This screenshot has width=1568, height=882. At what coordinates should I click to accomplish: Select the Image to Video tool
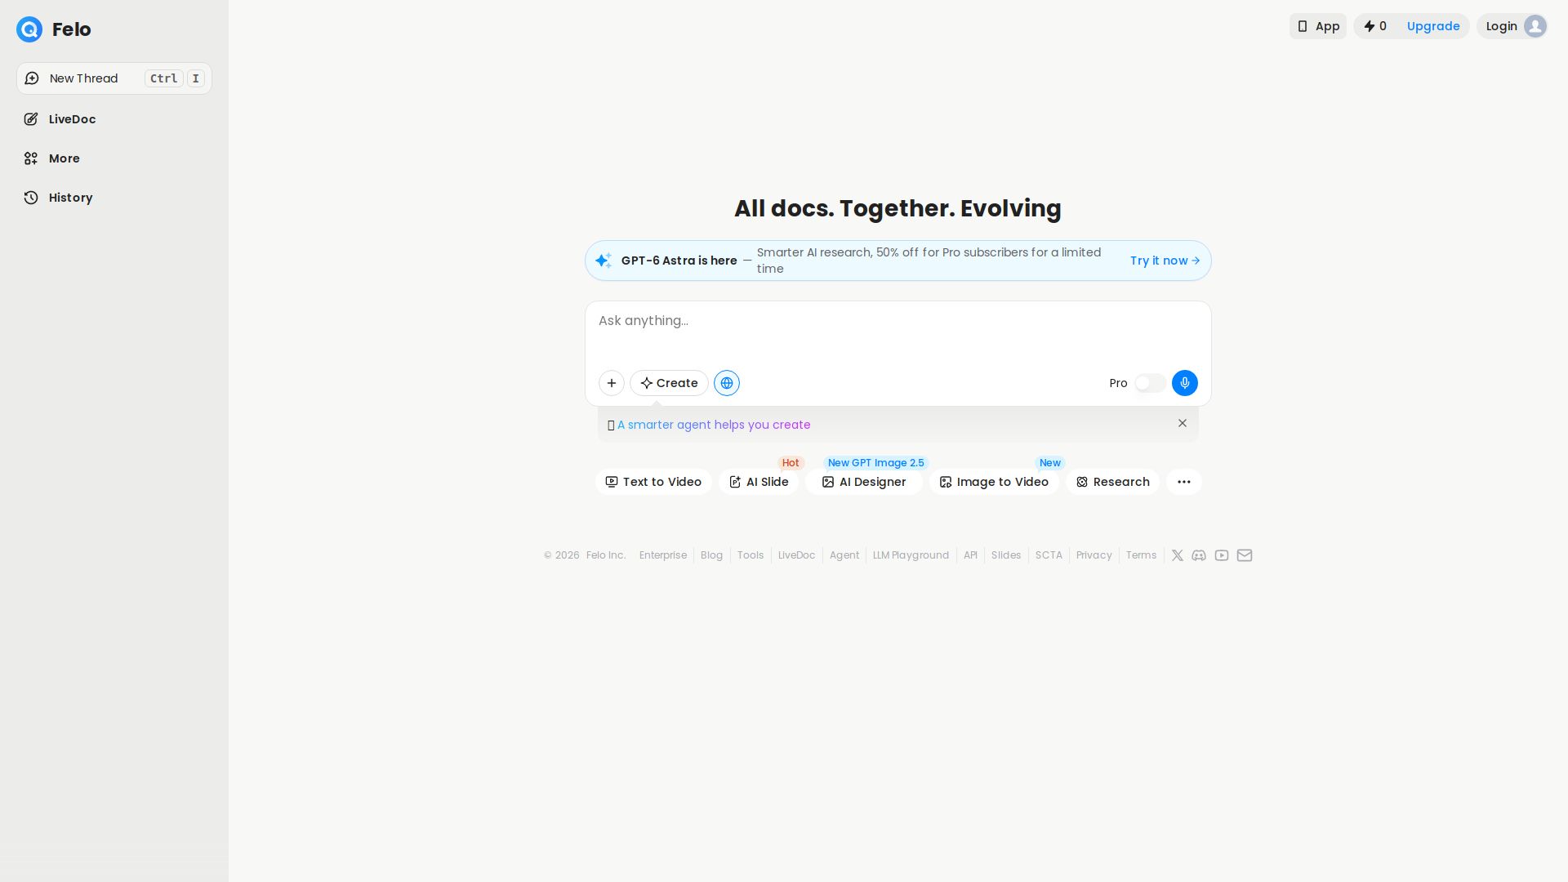coord(994,482)
